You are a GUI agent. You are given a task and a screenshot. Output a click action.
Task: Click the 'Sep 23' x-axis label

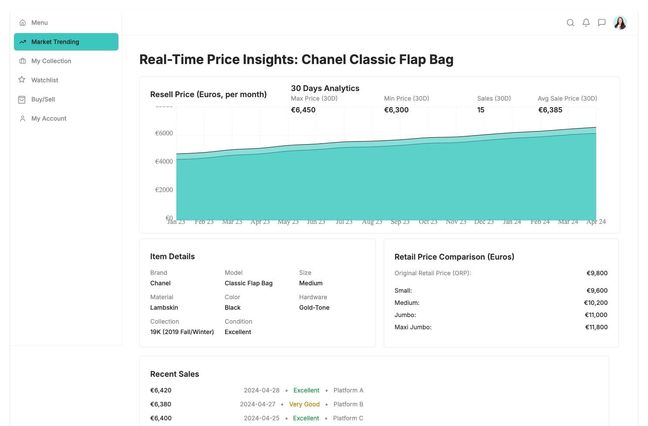(400, 222)
